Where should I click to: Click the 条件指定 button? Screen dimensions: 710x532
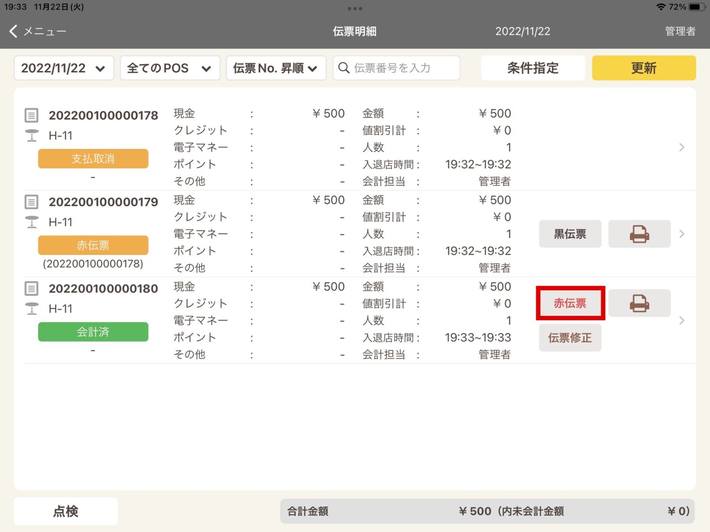tap(533, 68)
